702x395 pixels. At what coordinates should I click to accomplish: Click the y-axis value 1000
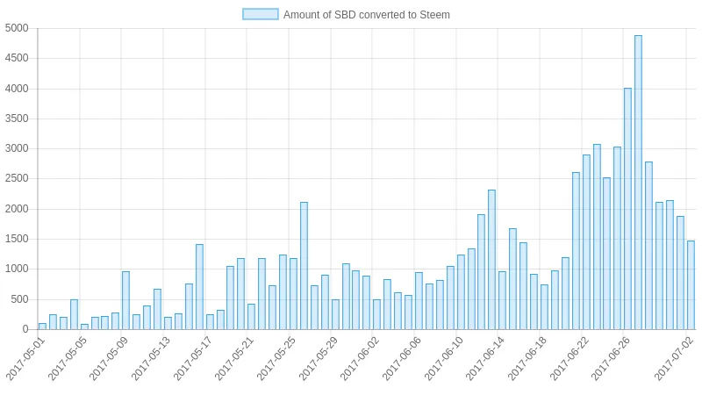click(x=17, y=269)
